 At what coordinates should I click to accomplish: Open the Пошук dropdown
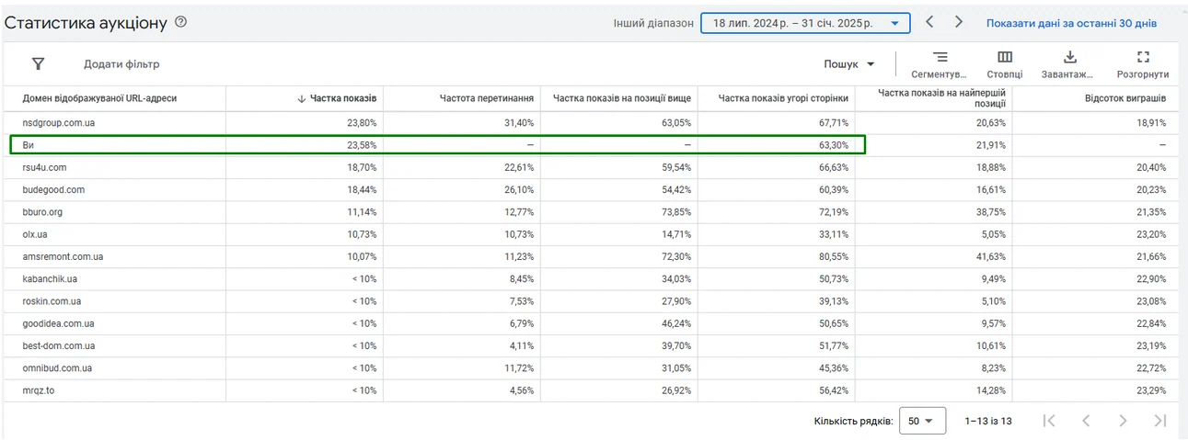pyautogui.click(x=849, y=64)
